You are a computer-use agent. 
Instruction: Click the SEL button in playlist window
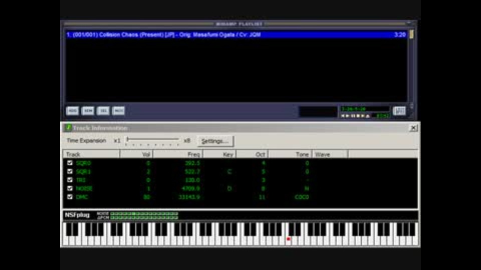[103, 111]
